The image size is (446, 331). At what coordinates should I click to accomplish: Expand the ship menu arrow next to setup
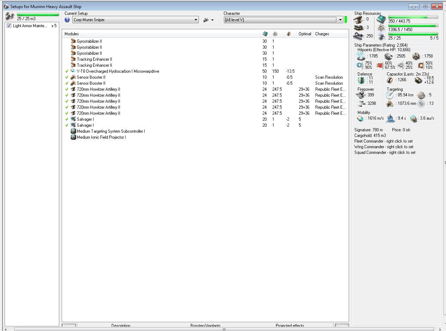(212, 20)
